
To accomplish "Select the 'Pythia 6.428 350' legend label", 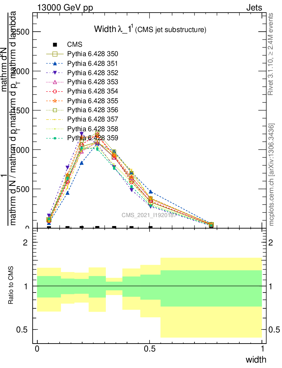I will (x=93, y=54).
